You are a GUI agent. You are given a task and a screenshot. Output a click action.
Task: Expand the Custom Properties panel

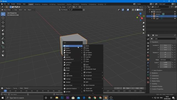pyautogui.click(x=157, y=89)
